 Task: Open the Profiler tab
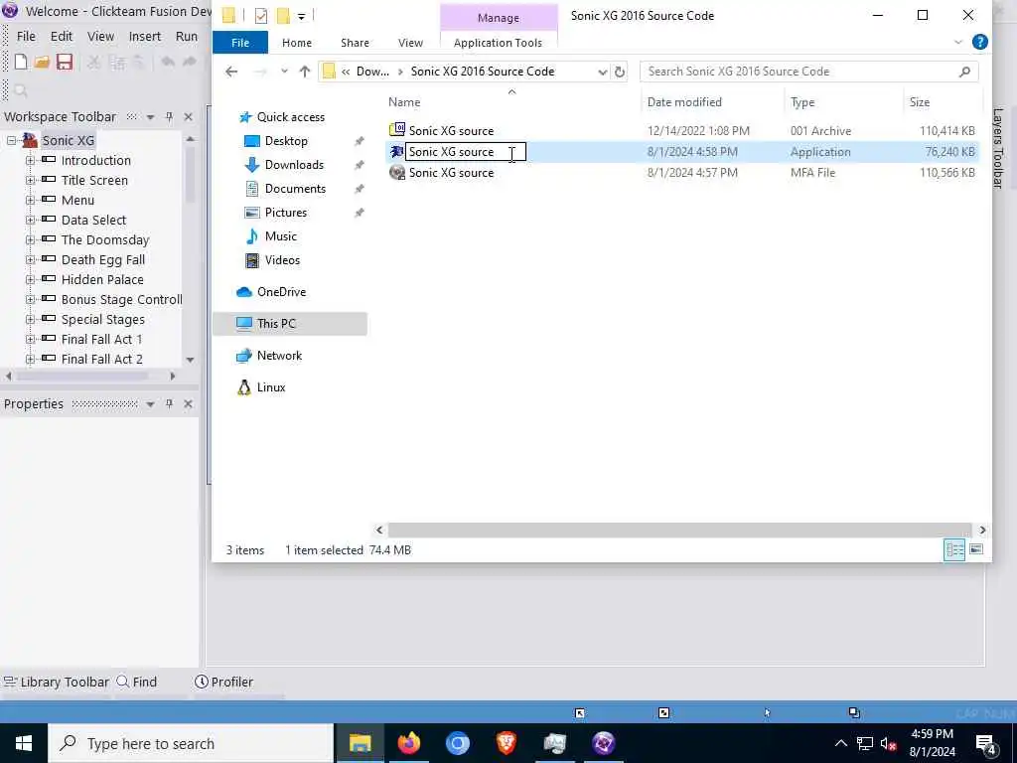pos(223,682)
